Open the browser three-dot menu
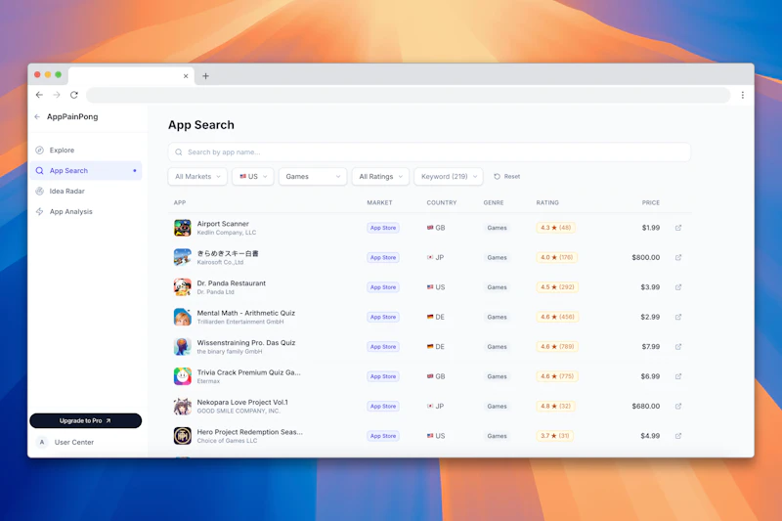The image size is (782, 521). [742, 95]
